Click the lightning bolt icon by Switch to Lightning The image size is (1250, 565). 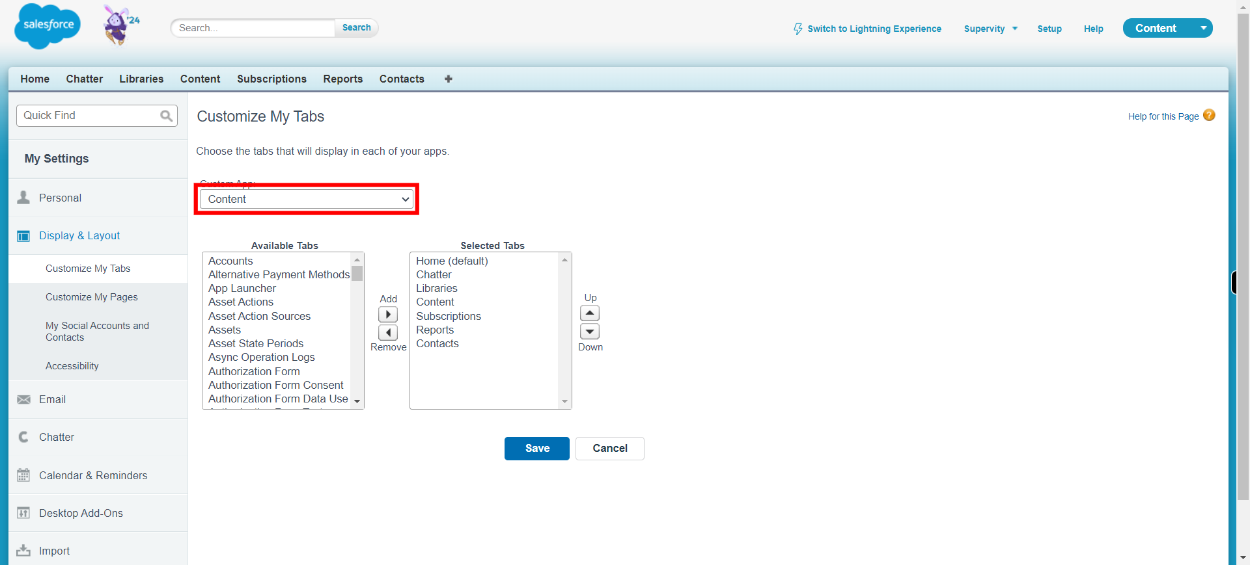(x=798, y=29)
